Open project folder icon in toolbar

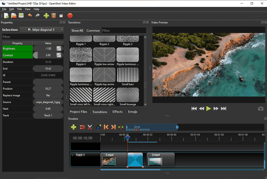[14, 16]
